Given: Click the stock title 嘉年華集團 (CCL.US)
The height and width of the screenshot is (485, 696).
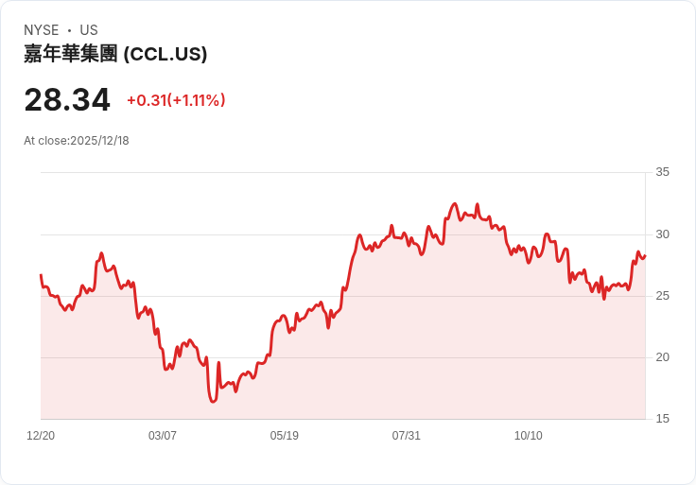Looking at the screenshot, I should point(115,54).
